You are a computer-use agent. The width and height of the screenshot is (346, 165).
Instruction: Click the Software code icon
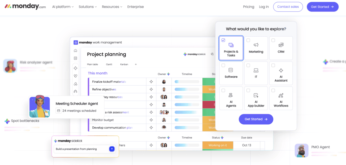click(x=231, y=70)
